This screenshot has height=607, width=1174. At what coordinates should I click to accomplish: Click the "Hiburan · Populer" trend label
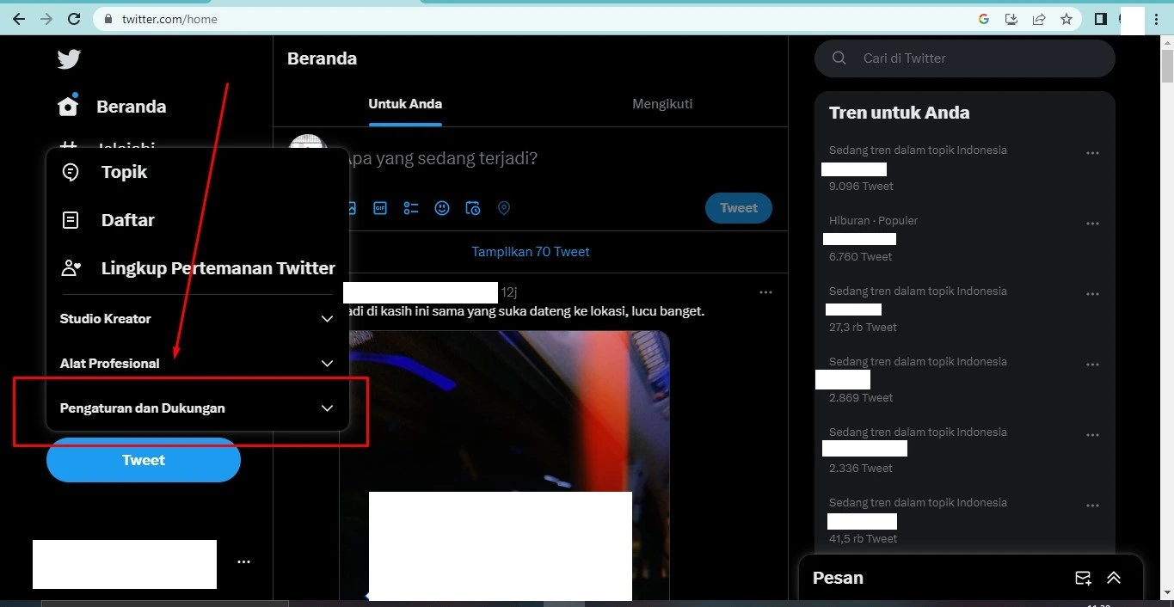tap(873, 221)
